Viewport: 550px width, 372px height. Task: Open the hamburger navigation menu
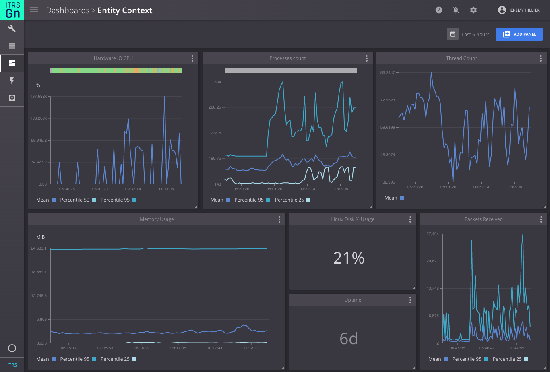pos(34,10)
